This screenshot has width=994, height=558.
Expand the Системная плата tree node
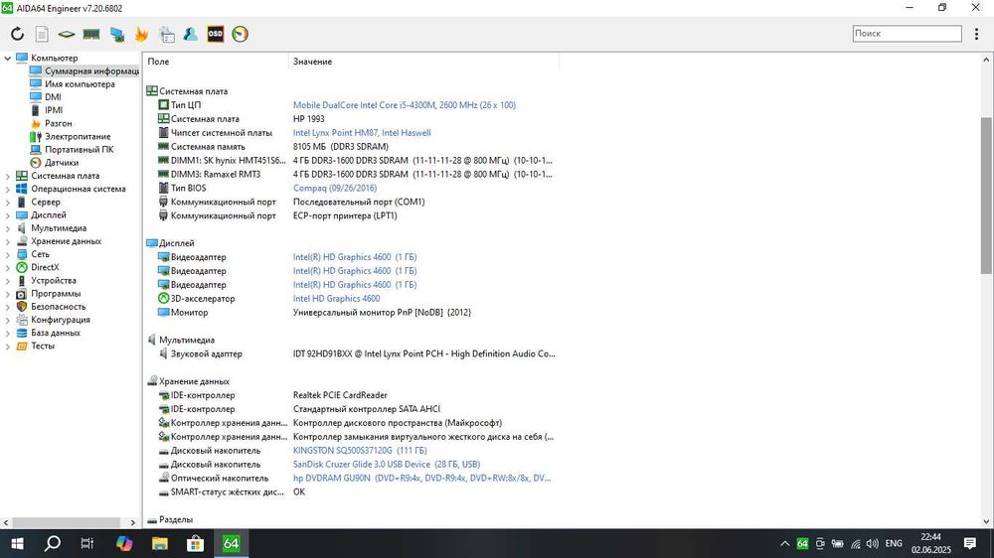click(8, 176)
